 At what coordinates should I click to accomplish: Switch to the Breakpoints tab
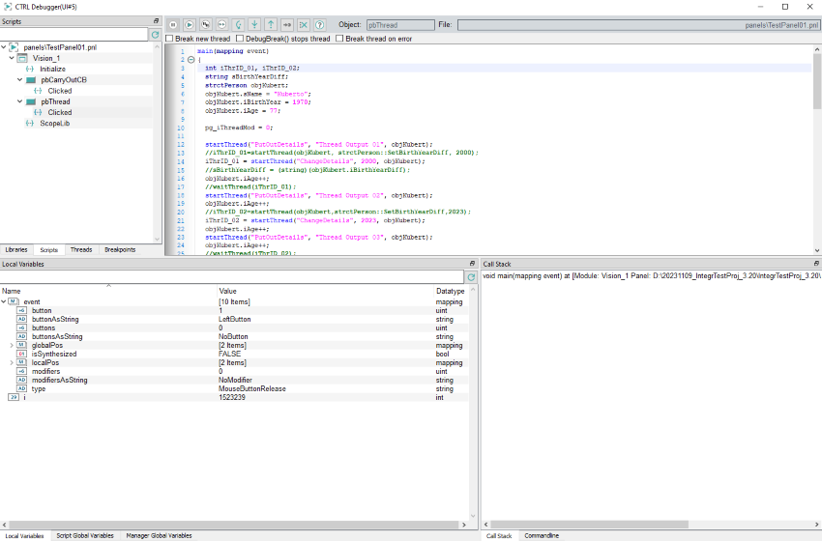[x=120, y=250]
